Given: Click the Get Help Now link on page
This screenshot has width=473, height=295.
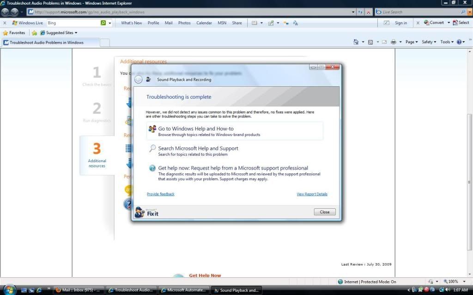Looking at the screenshot, I should [x=205, y=275].
